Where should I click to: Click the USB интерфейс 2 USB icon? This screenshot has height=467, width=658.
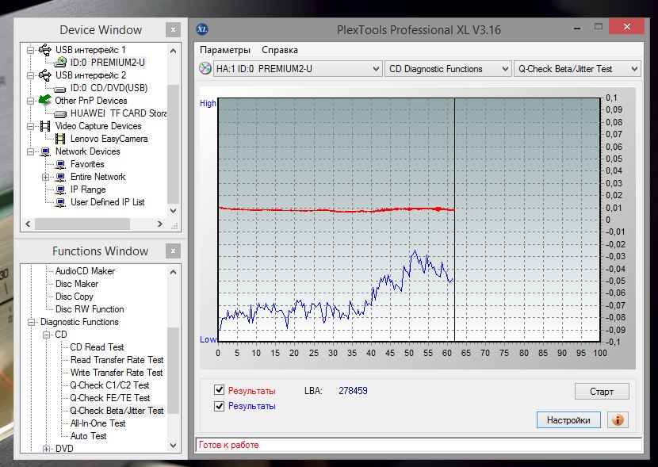[x=45, y=75]
